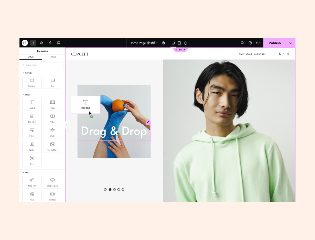Click the Publish button
Screen dimensions: 315x240
(x=274, y=43)
